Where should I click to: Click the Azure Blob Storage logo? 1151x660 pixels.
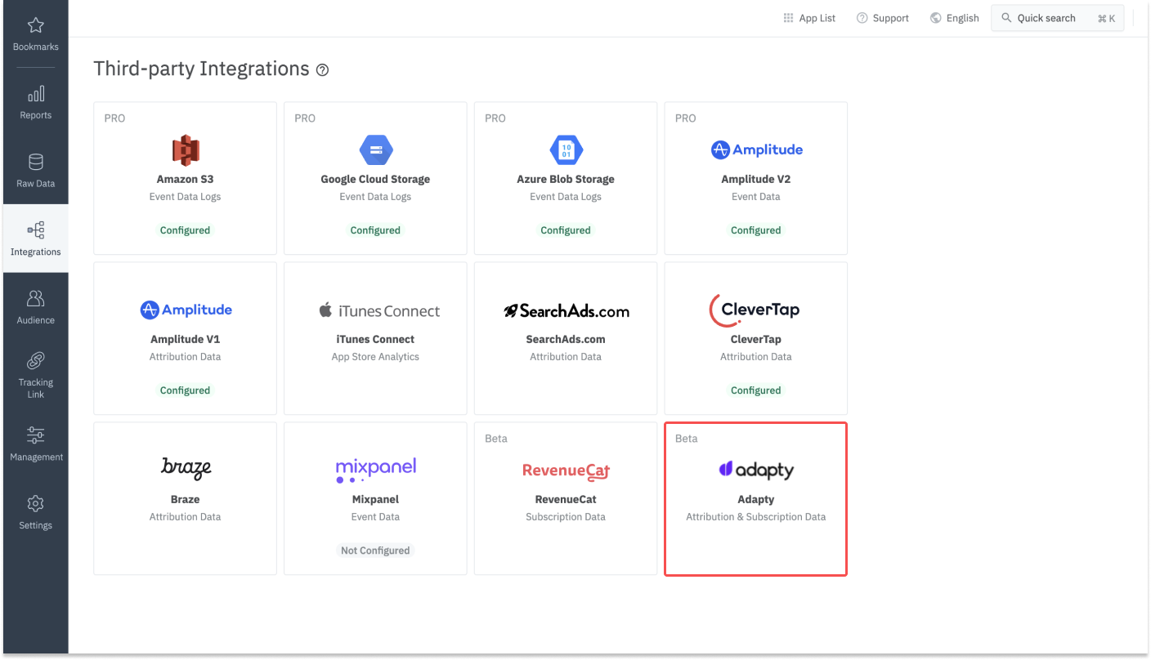(x=566, y=150)
